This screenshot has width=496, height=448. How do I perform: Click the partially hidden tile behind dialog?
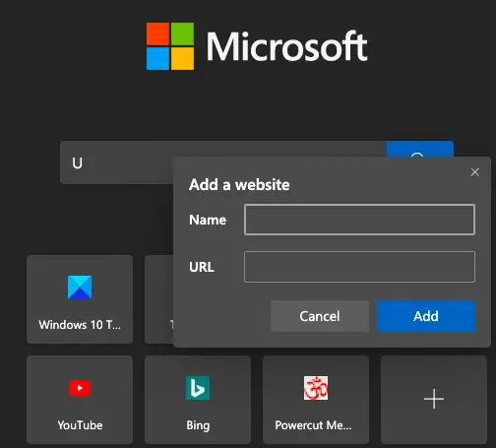pos(158,299)
